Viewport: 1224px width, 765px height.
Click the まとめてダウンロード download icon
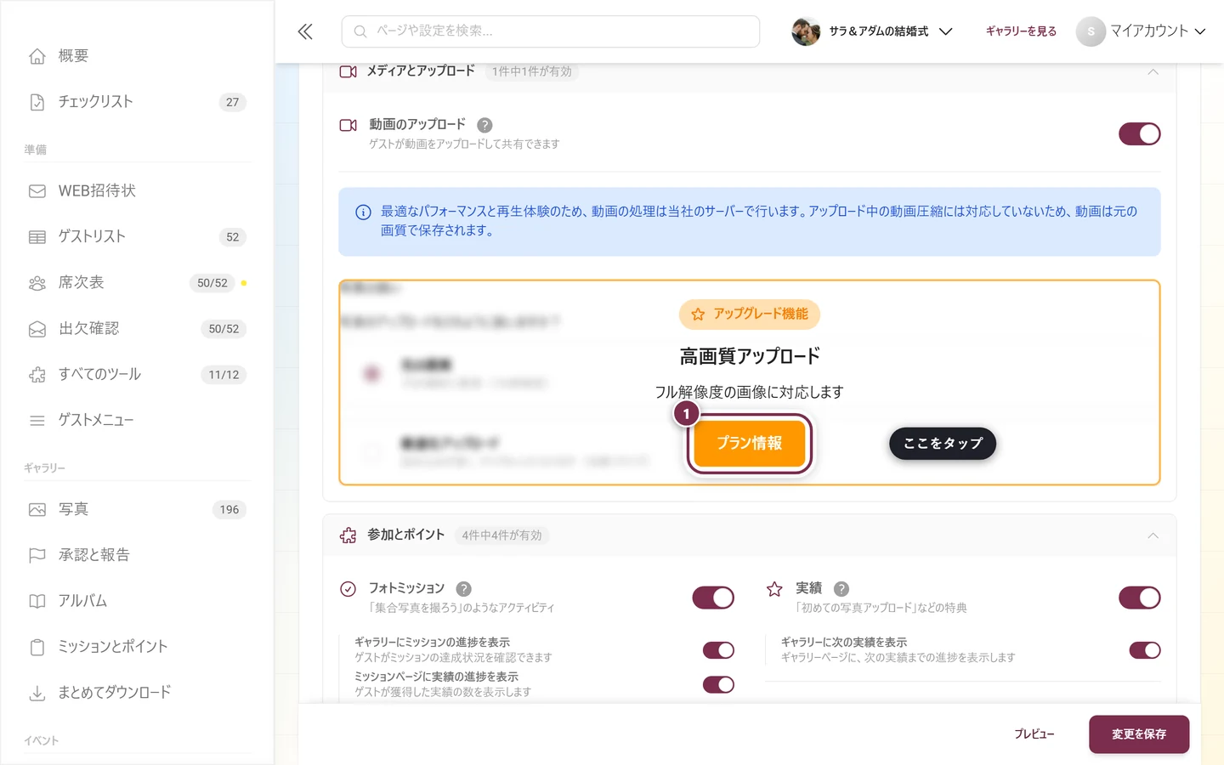37,694
